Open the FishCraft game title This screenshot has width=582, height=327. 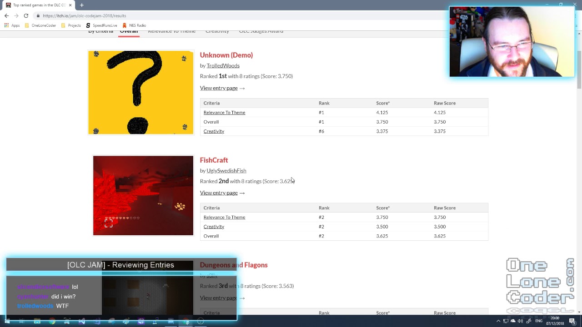click(214, 160)
